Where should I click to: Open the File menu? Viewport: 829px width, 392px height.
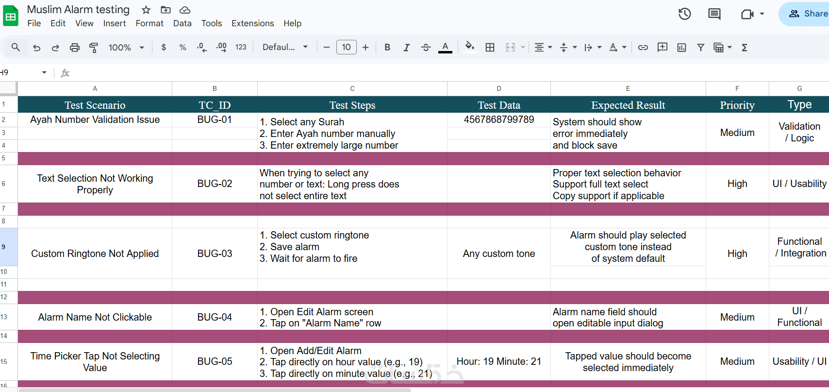tap(34, 23)
